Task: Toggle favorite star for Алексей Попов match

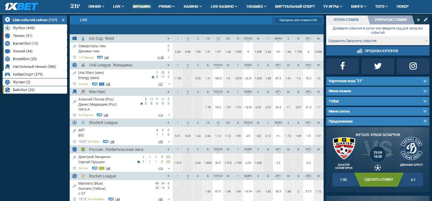Action: [x=75, y=115]
